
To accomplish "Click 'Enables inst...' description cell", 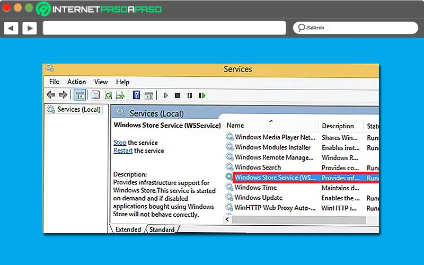I will (x=341, y=148).
